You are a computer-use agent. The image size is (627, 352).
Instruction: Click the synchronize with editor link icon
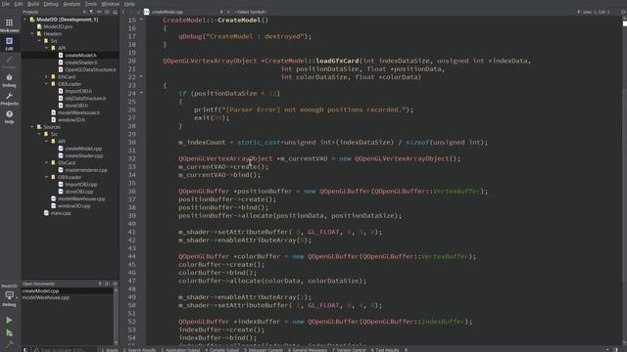[x=99, y=12]
